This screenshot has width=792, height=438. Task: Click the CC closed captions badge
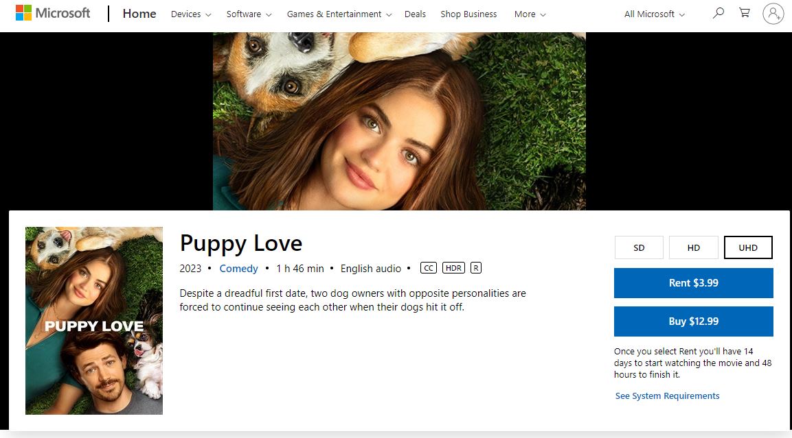428,267
